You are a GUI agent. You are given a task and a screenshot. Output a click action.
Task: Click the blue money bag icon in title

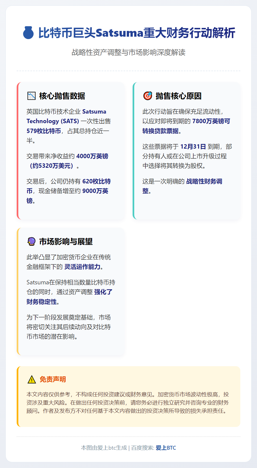[x=28, y=33]
